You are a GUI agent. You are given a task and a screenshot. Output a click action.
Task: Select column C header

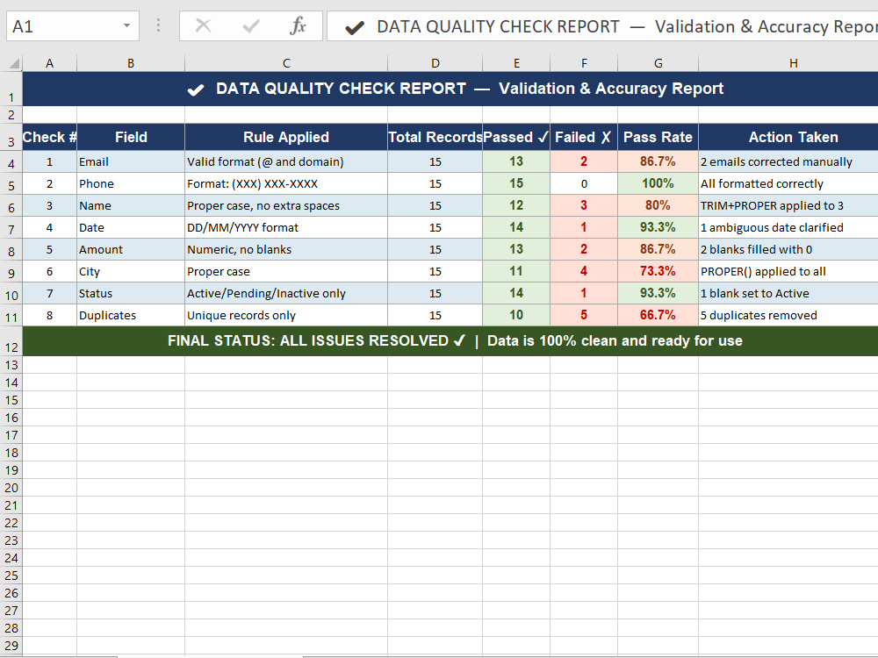click(x=286, y=63)
